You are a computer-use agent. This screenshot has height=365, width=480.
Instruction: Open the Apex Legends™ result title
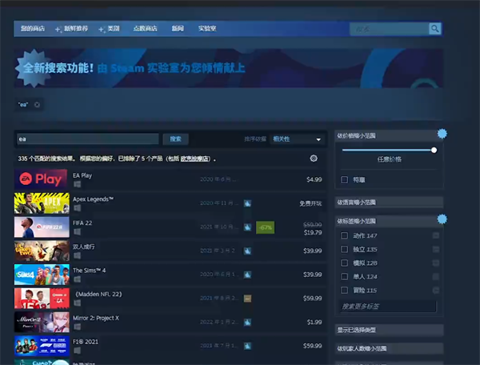(x=93, y=199)
